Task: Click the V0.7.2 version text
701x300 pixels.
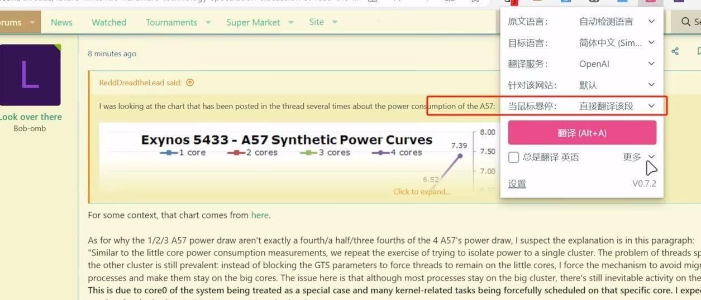Action: (644, 183)
